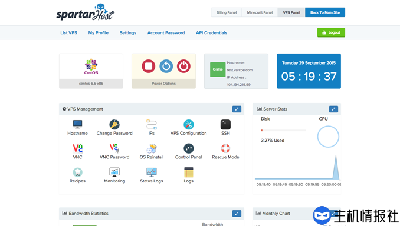
Task: Open the Change Password tool
Action: 114,124
